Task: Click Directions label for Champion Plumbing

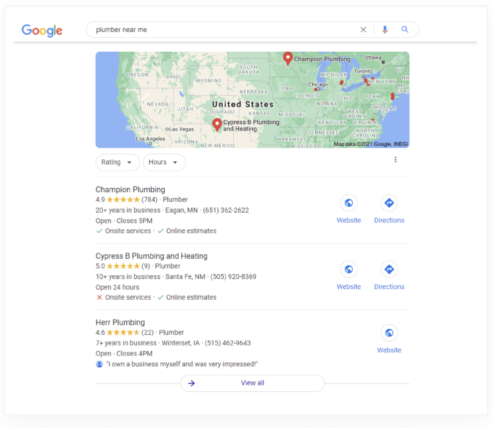Action: pos(389,220)
